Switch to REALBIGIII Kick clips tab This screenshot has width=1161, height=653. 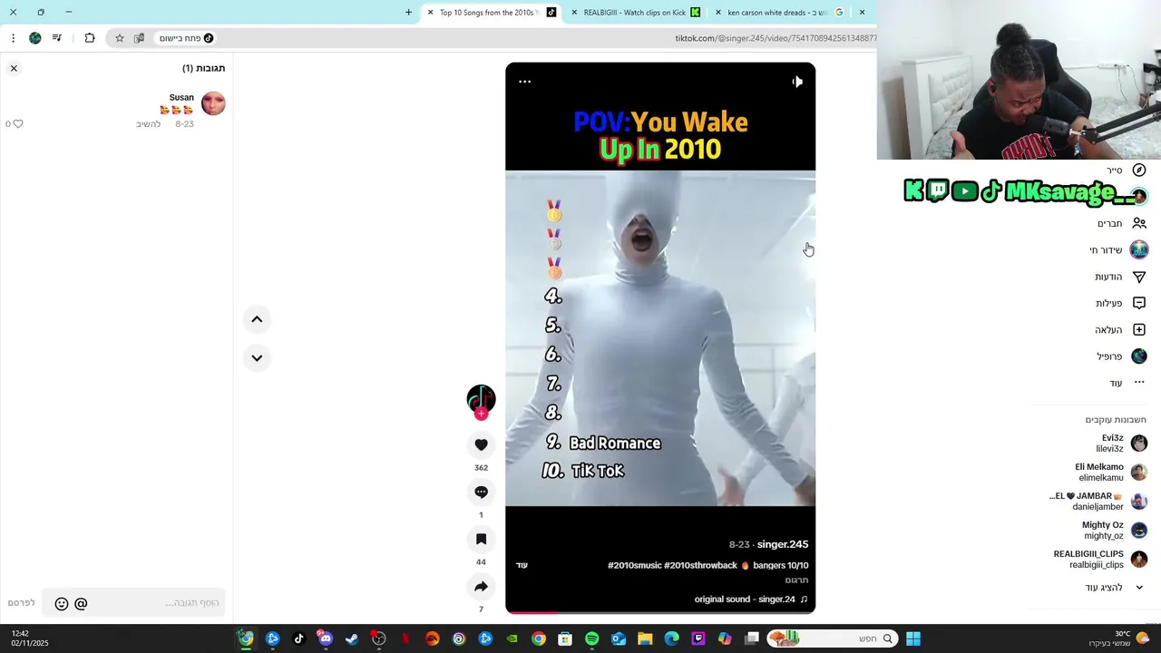click(x=635, y=13)
